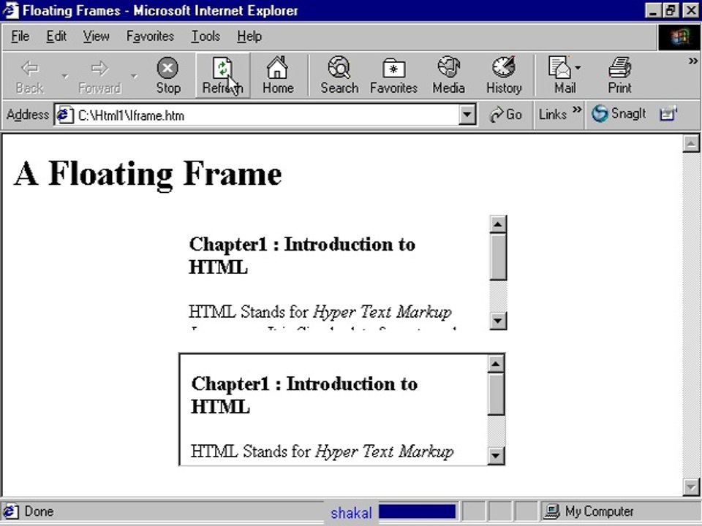Show more toolbar buttons chevron
Viewport: 702px width, 526px height.
(693, 61)
